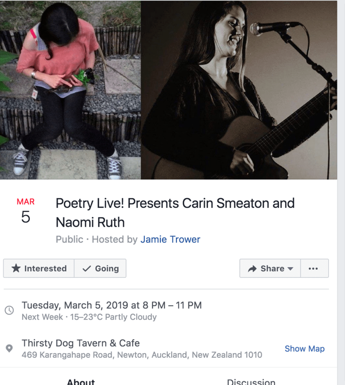Visit host Jamie Trower's profile
Screen dimensions: 345x385
[170, 240]
